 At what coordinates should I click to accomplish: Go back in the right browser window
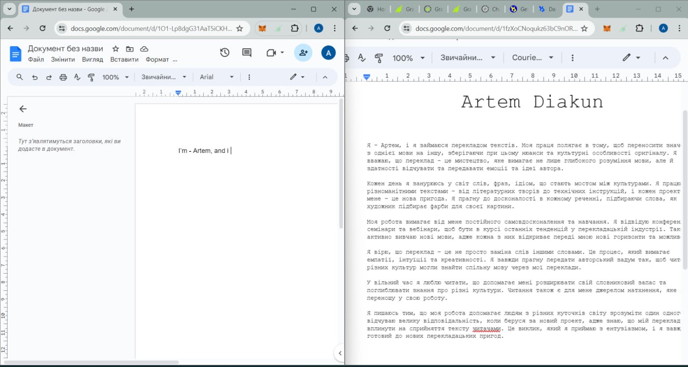click(x=355, y=28)
